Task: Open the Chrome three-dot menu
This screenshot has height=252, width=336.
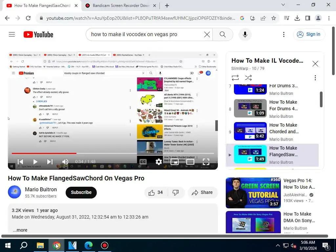Action: click(x=329, y=18)
